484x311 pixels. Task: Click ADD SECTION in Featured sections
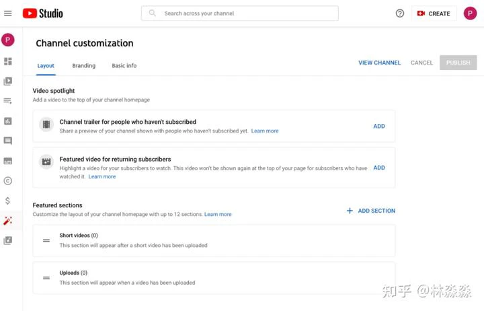370,211
